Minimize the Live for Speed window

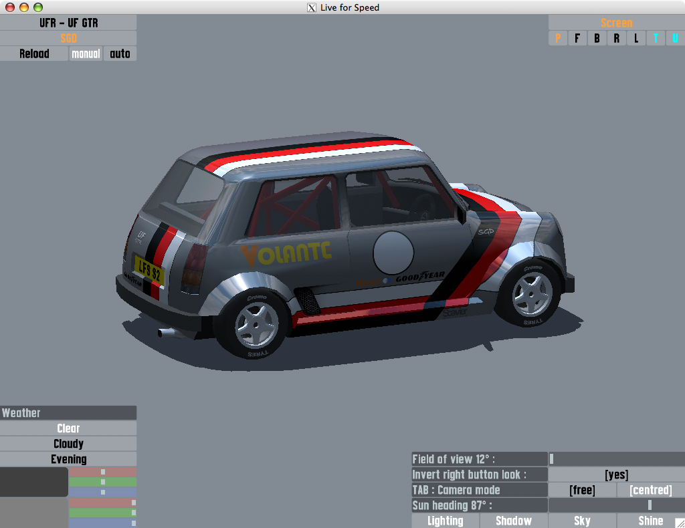tap(24, 7)
